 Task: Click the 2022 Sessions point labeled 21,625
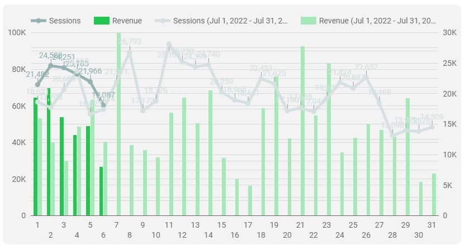click(x=274, y=84)
